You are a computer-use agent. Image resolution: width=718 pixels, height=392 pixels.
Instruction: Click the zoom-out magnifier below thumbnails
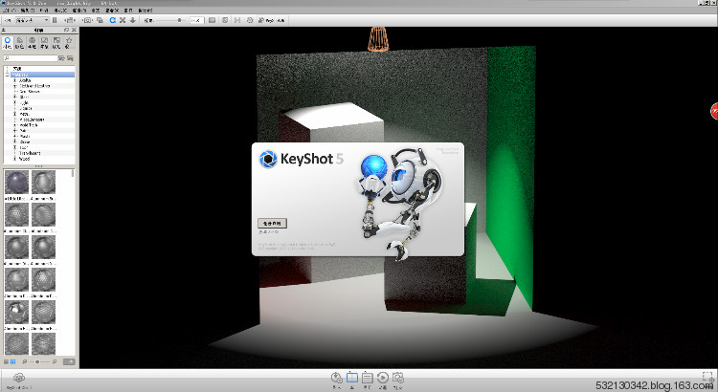click(x=25, y=361)
